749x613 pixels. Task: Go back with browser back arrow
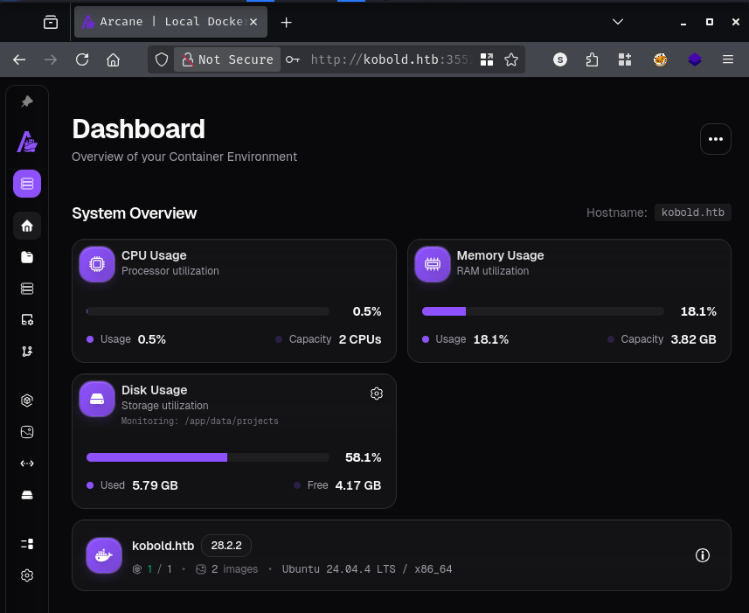coord(19,59)
